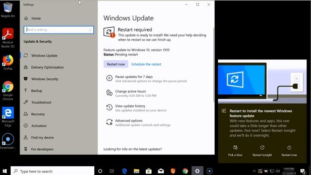Open Mail app from taskbar
Screen dimensions: 311x175
tap(161, 171)
